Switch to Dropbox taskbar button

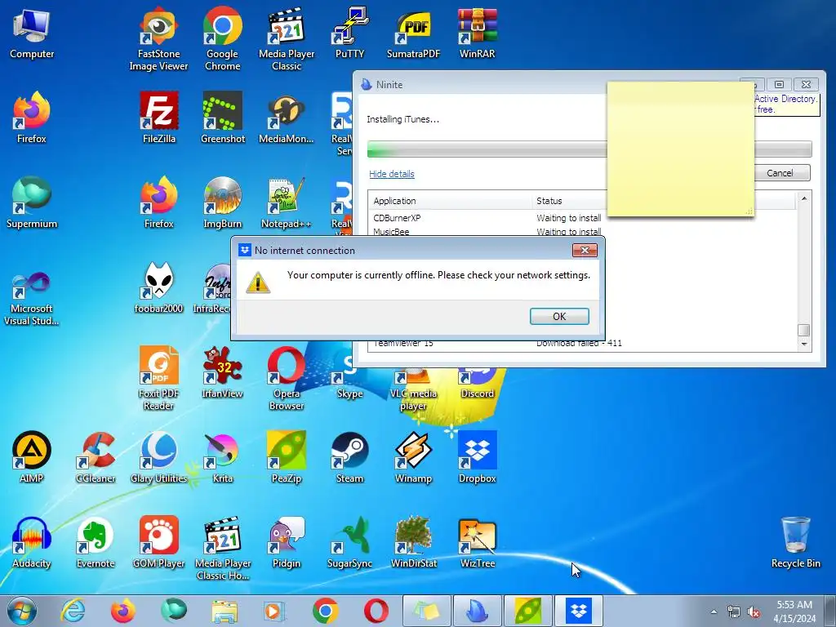click(x=579, y=611)
